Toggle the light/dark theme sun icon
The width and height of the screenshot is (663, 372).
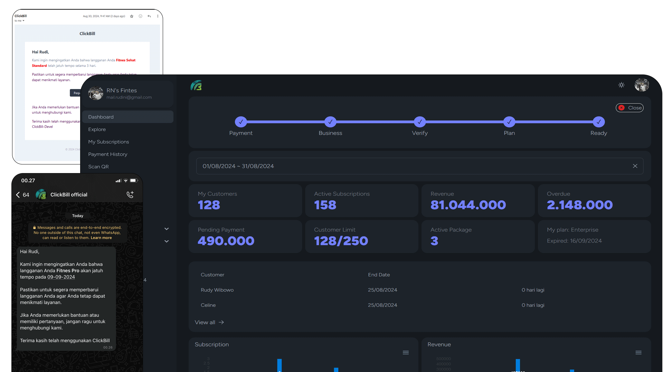click(x=621, y=85)
